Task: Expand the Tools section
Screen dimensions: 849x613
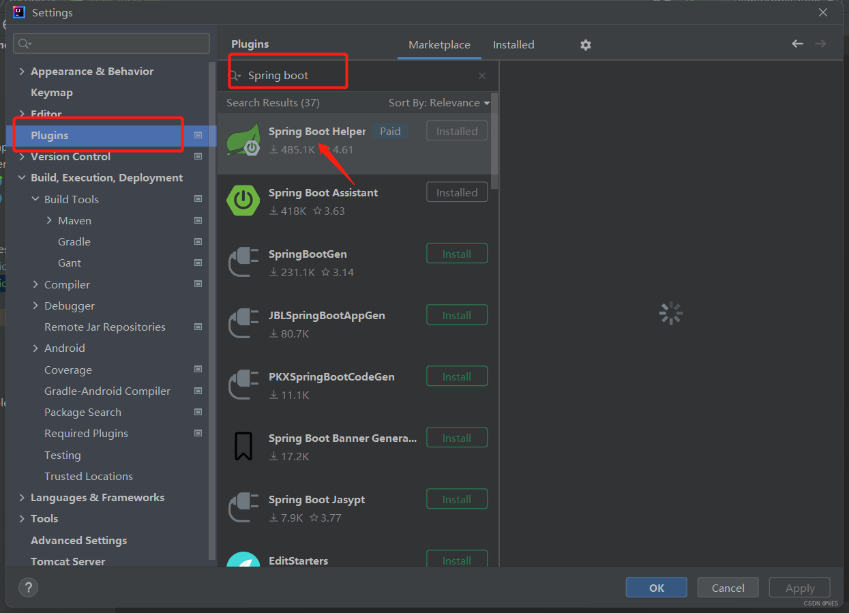Action: click(x=22, y=519)
